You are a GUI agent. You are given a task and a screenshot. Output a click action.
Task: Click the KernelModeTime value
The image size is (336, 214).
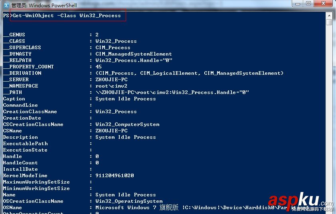pyautogui.click(x=115, y=176)
